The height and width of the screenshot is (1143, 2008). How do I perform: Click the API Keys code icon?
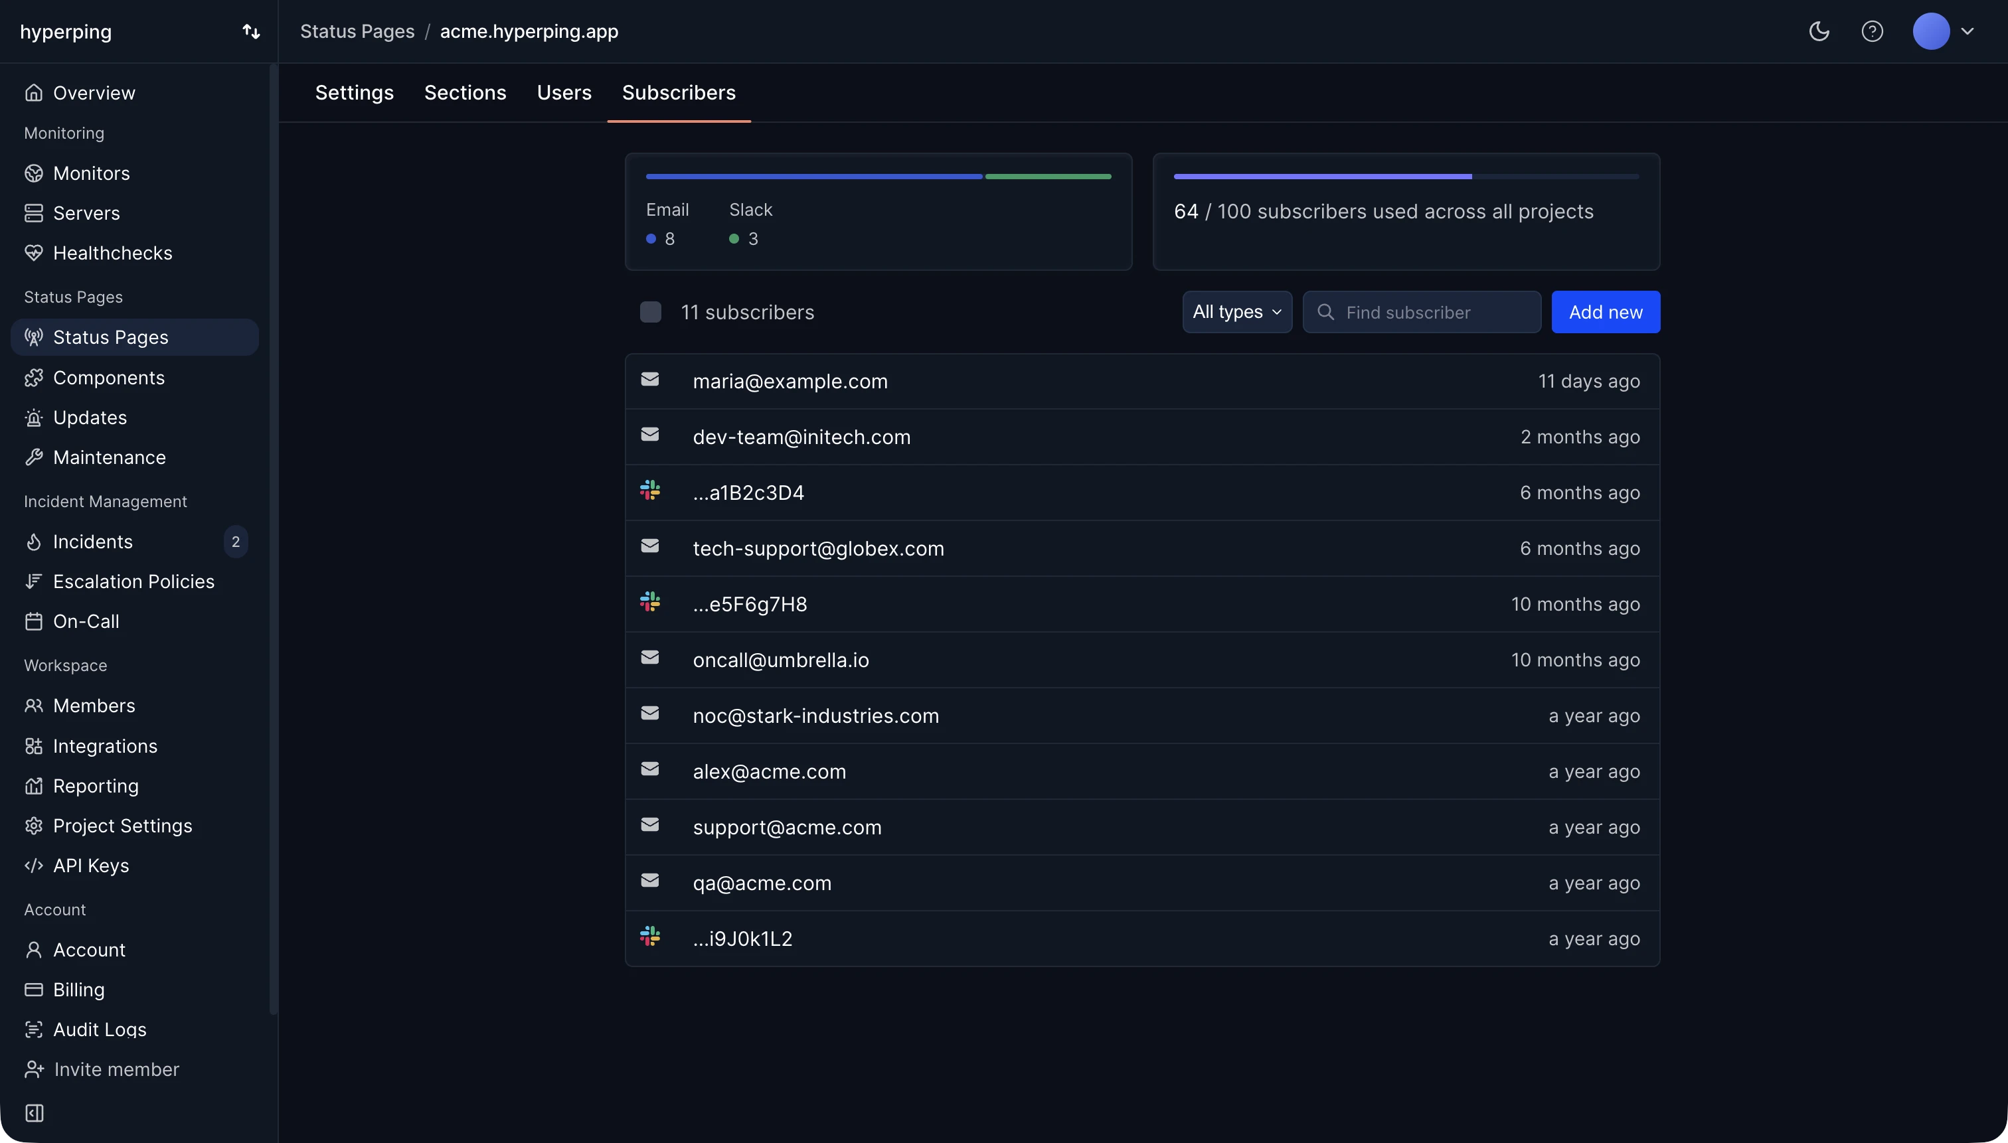click(x=33, y=865)
